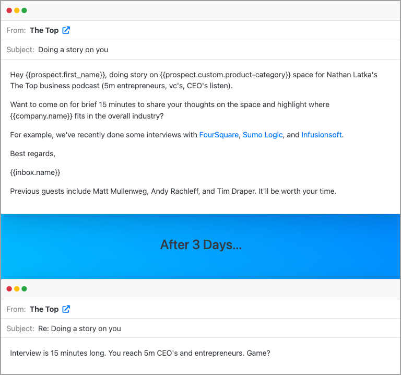401x375 pixels.
Task: Select 'The Top' sender name in follow-up email
Action: click(x=44, y=309)
